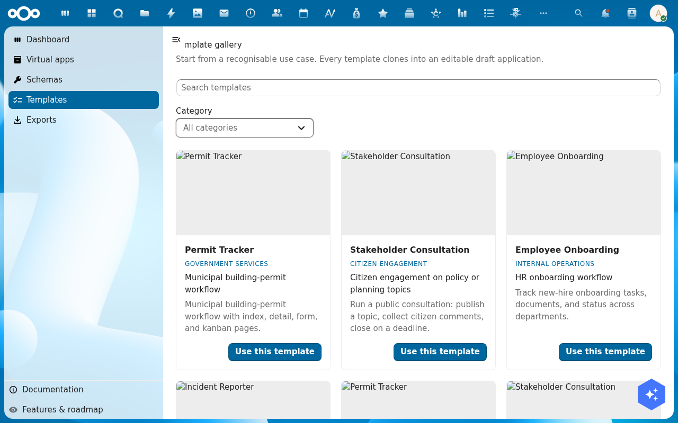
Task: Select Schemas in the sidebar
Action: click(84, 80)
